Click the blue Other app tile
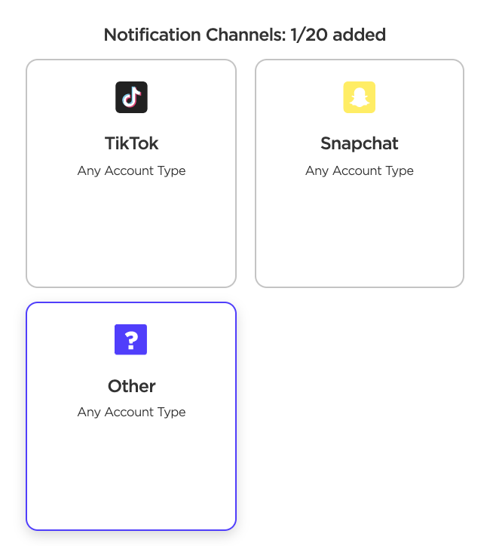493x546 pixels. pyautogui.click(x=131, y=339)
